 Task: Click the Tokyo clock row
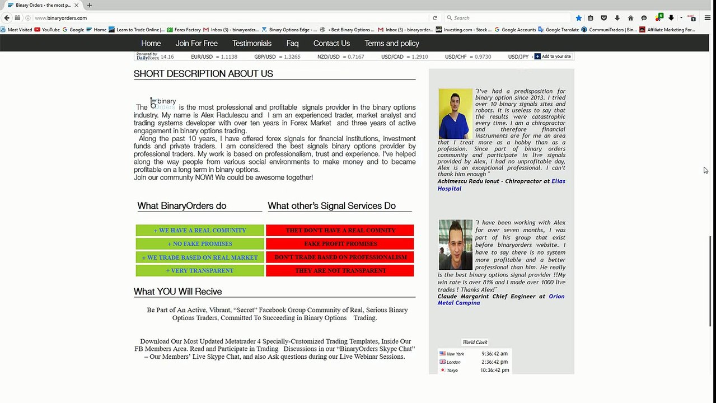(474, 370)
